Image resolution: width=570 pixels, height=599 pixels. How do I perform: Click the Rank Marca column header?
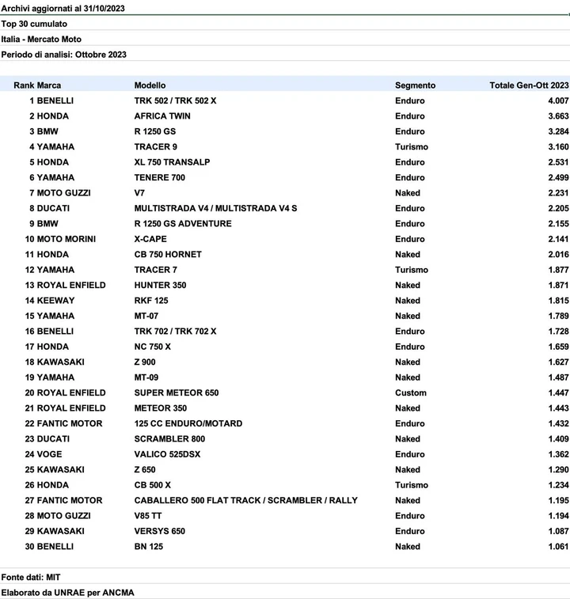(37, 85)
